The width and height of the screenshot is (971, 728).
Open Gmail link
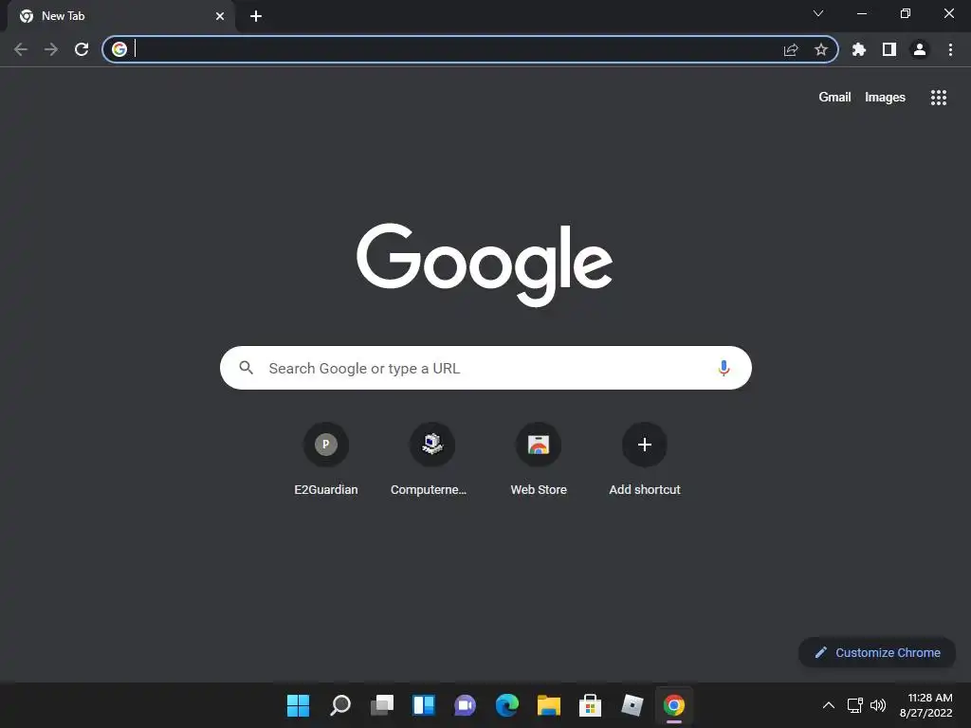(x=834, y=98)
